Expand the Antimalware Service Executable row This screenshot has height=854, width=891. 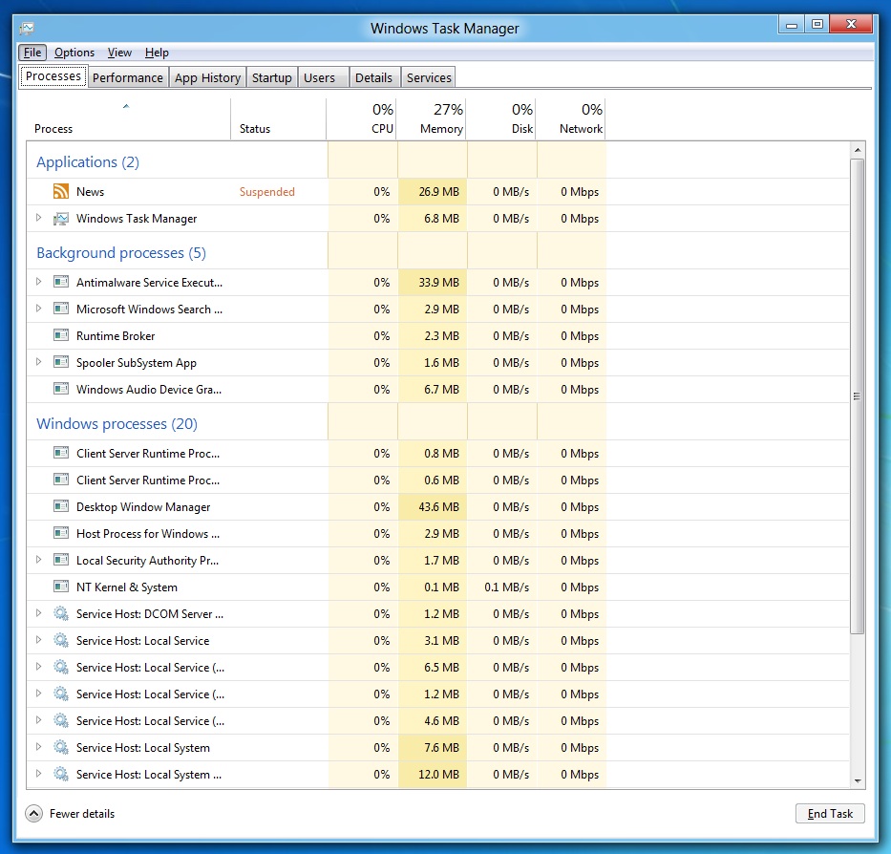pos(38,282)
